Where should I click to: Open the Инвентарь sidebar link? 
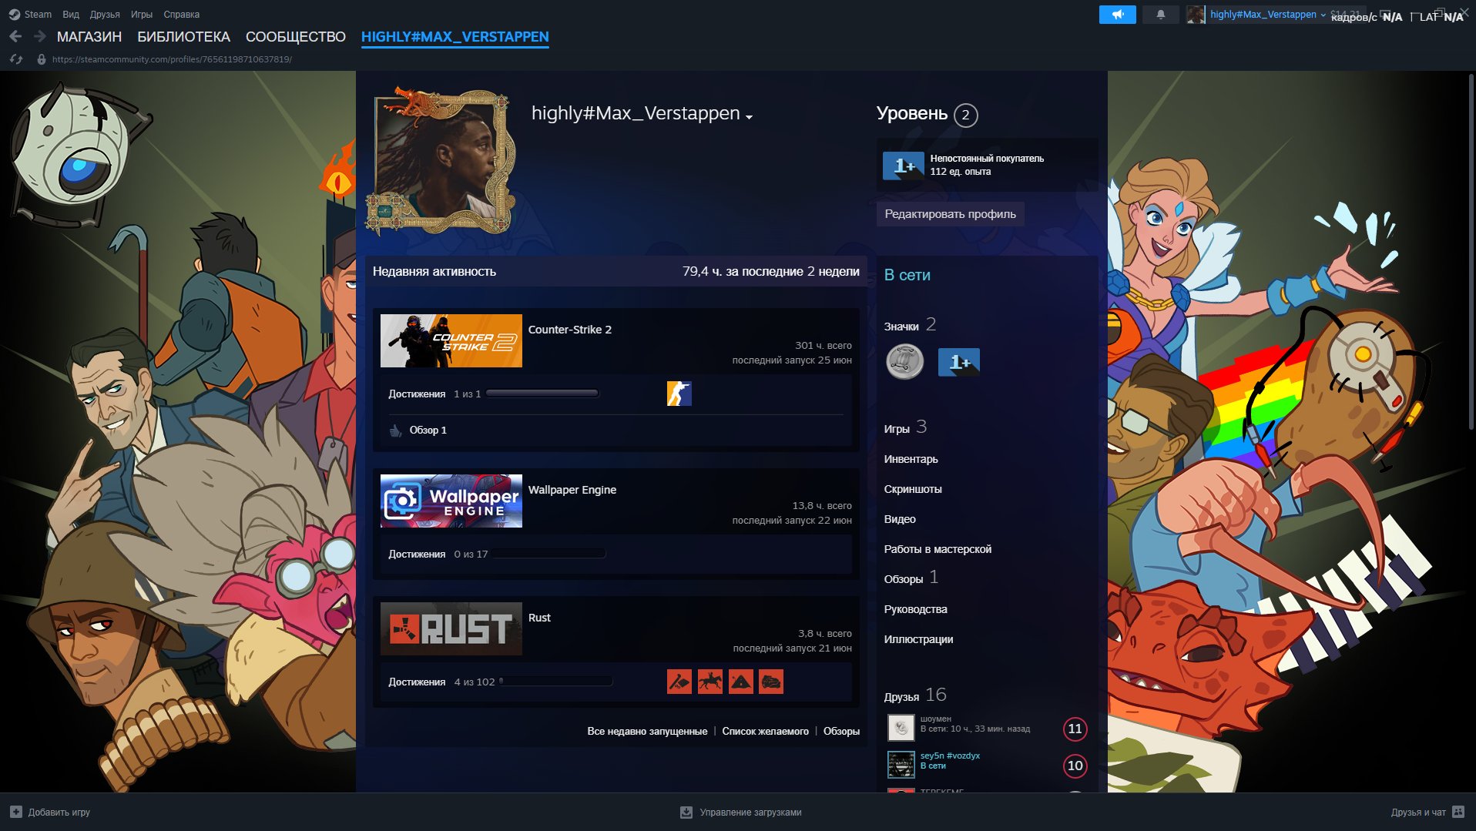pyautogui.click(x=911, y=458)
